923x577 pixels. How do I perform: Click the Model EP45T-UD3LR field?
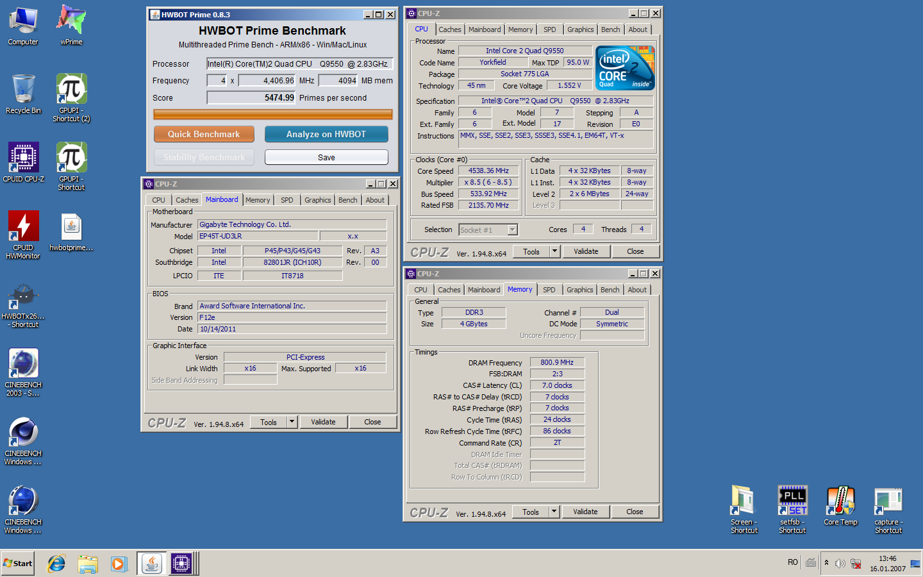[x=258, y=236]
